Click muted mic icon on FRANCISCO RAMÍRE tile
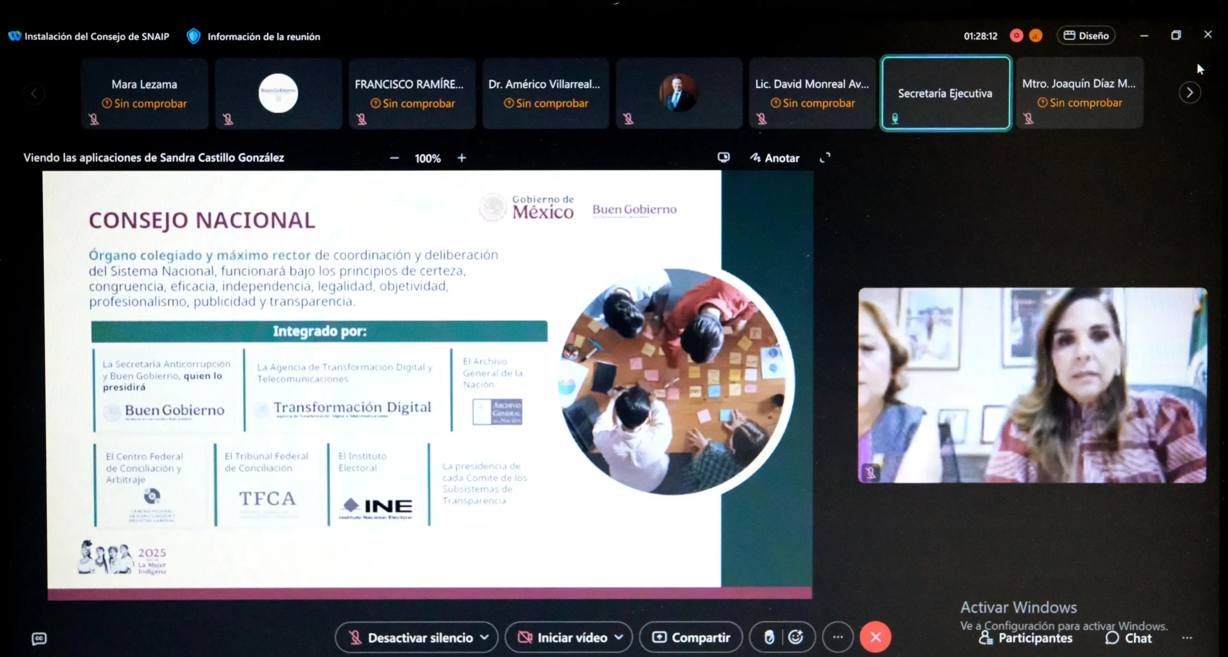Screen dimensions: 1228x657 pyautogui.click(x=361, y=119)
